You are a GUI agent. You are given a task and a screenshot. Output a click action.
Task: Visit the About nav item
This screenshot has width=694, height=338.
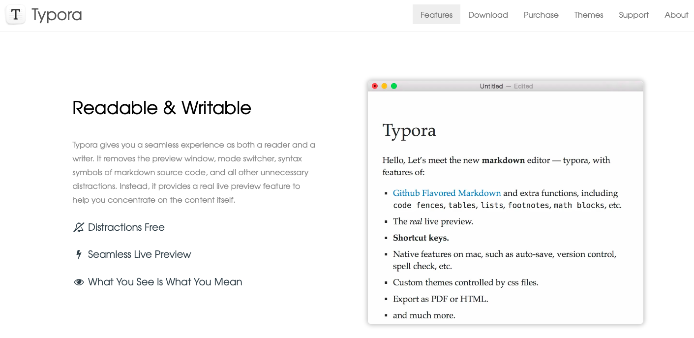pos(676,15)
